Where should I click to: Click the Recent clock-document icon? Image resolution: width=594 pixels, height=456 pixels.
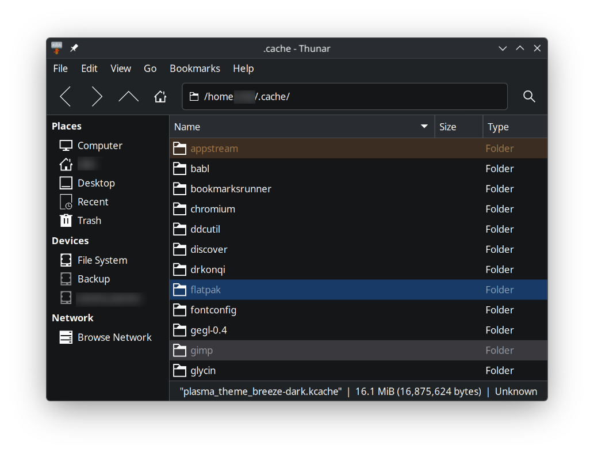tap(66, 202)
